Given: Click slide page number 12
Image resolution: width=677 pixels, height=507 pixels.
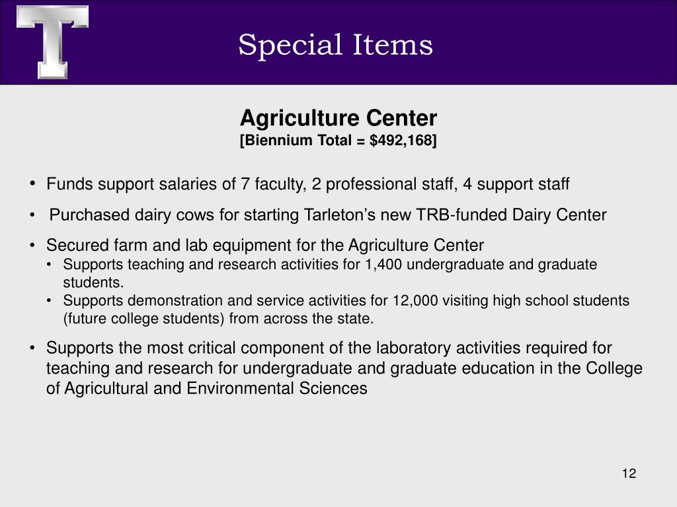Looking at the screenshot, I should (629, 473).
